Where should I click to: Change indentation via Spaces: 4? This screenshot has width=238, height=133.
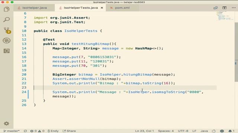(166, 131)
